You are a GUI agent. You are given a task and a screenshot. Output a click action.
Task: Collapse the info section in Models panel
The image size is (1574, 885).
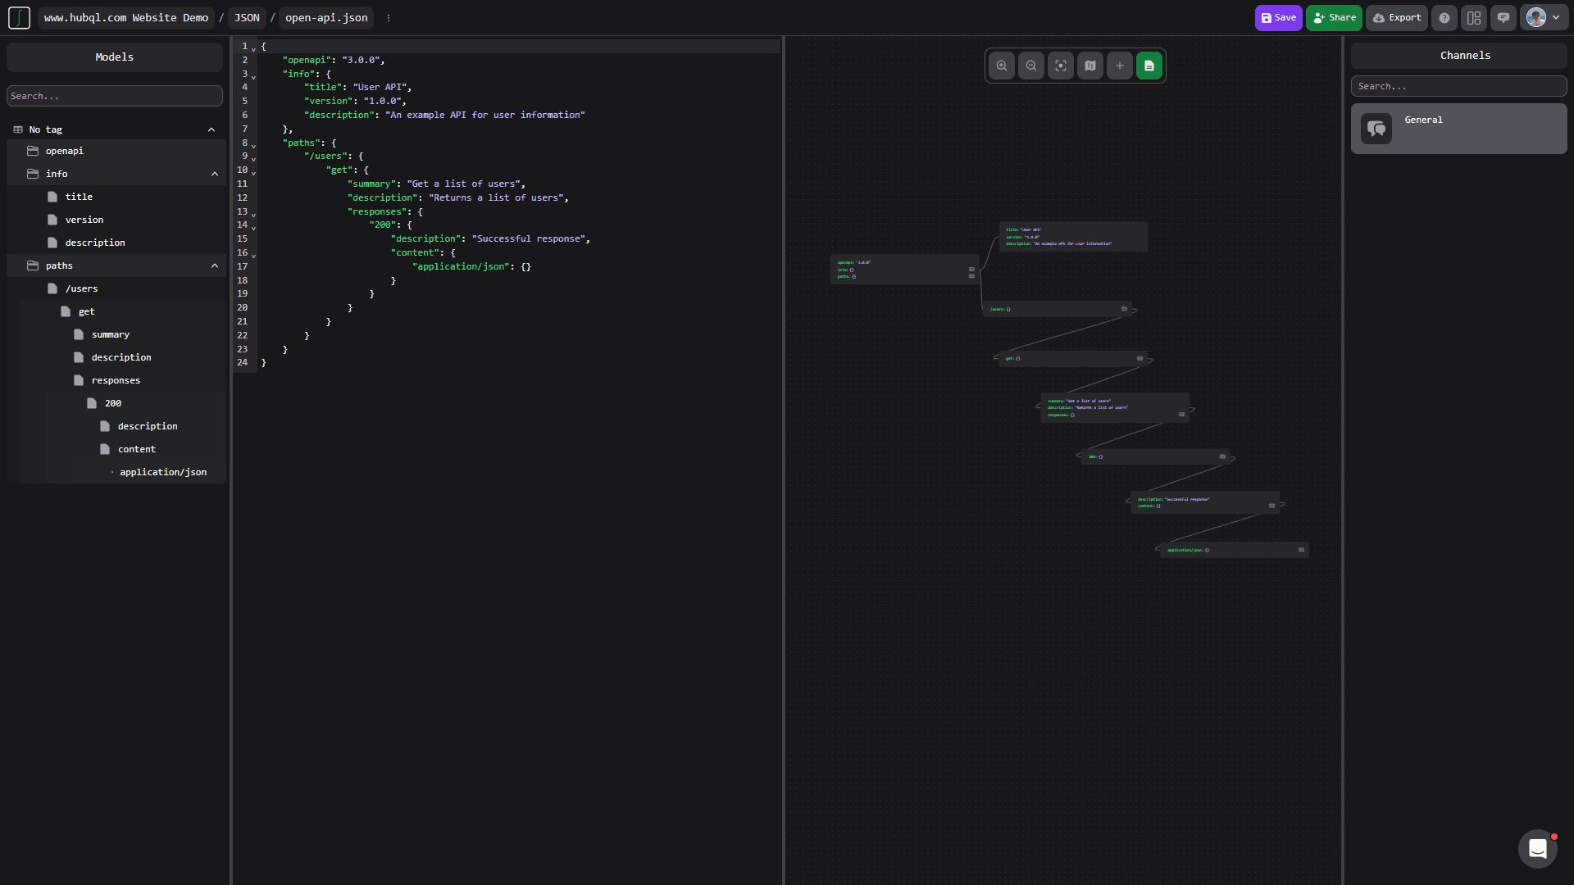(213, 174)
